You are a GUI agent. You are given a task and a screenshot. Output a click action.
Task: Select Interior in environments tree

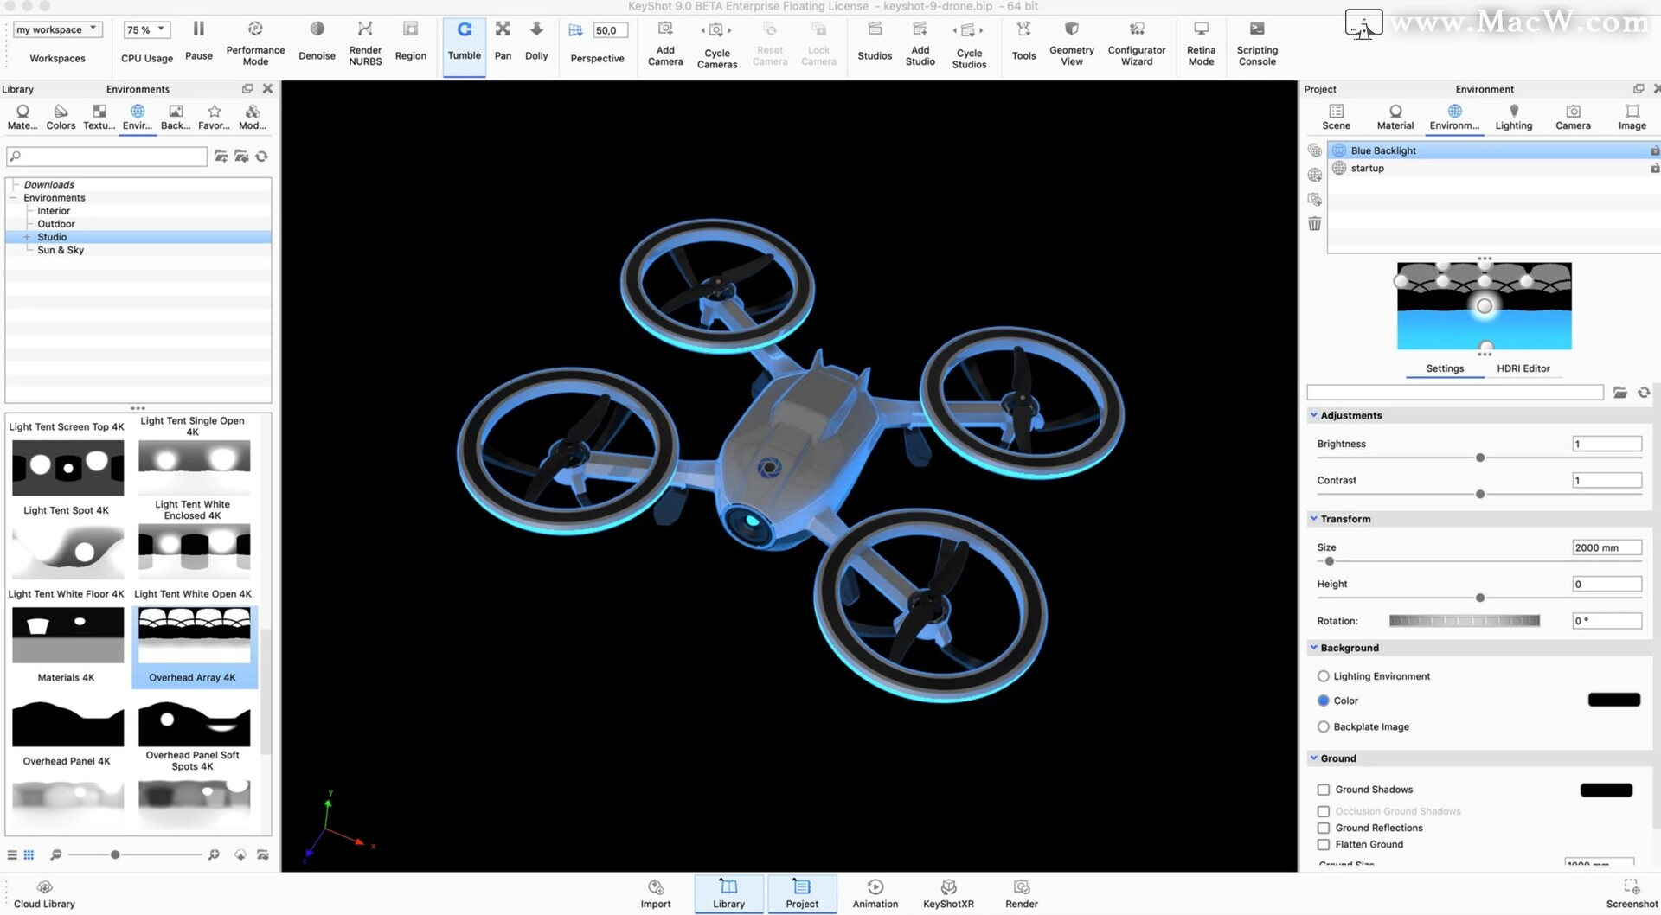[x=54, y=211]
